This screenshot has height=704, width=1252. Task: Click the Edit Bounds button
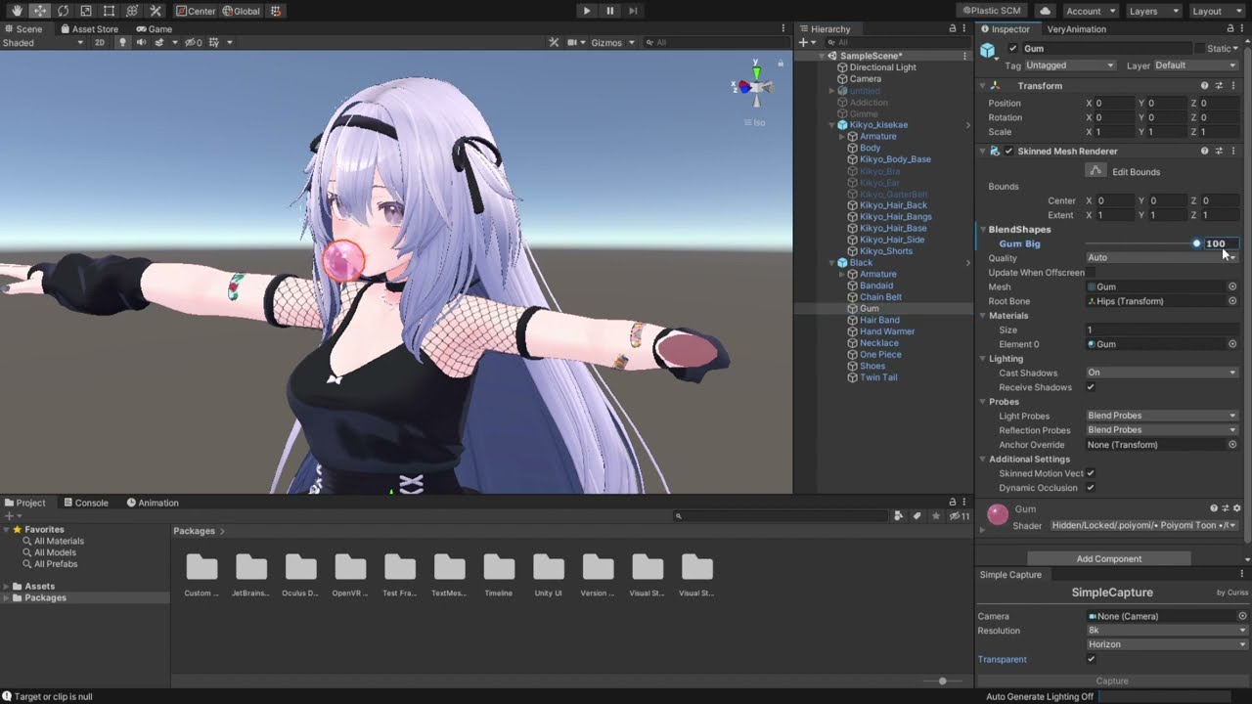point(1095,171)
